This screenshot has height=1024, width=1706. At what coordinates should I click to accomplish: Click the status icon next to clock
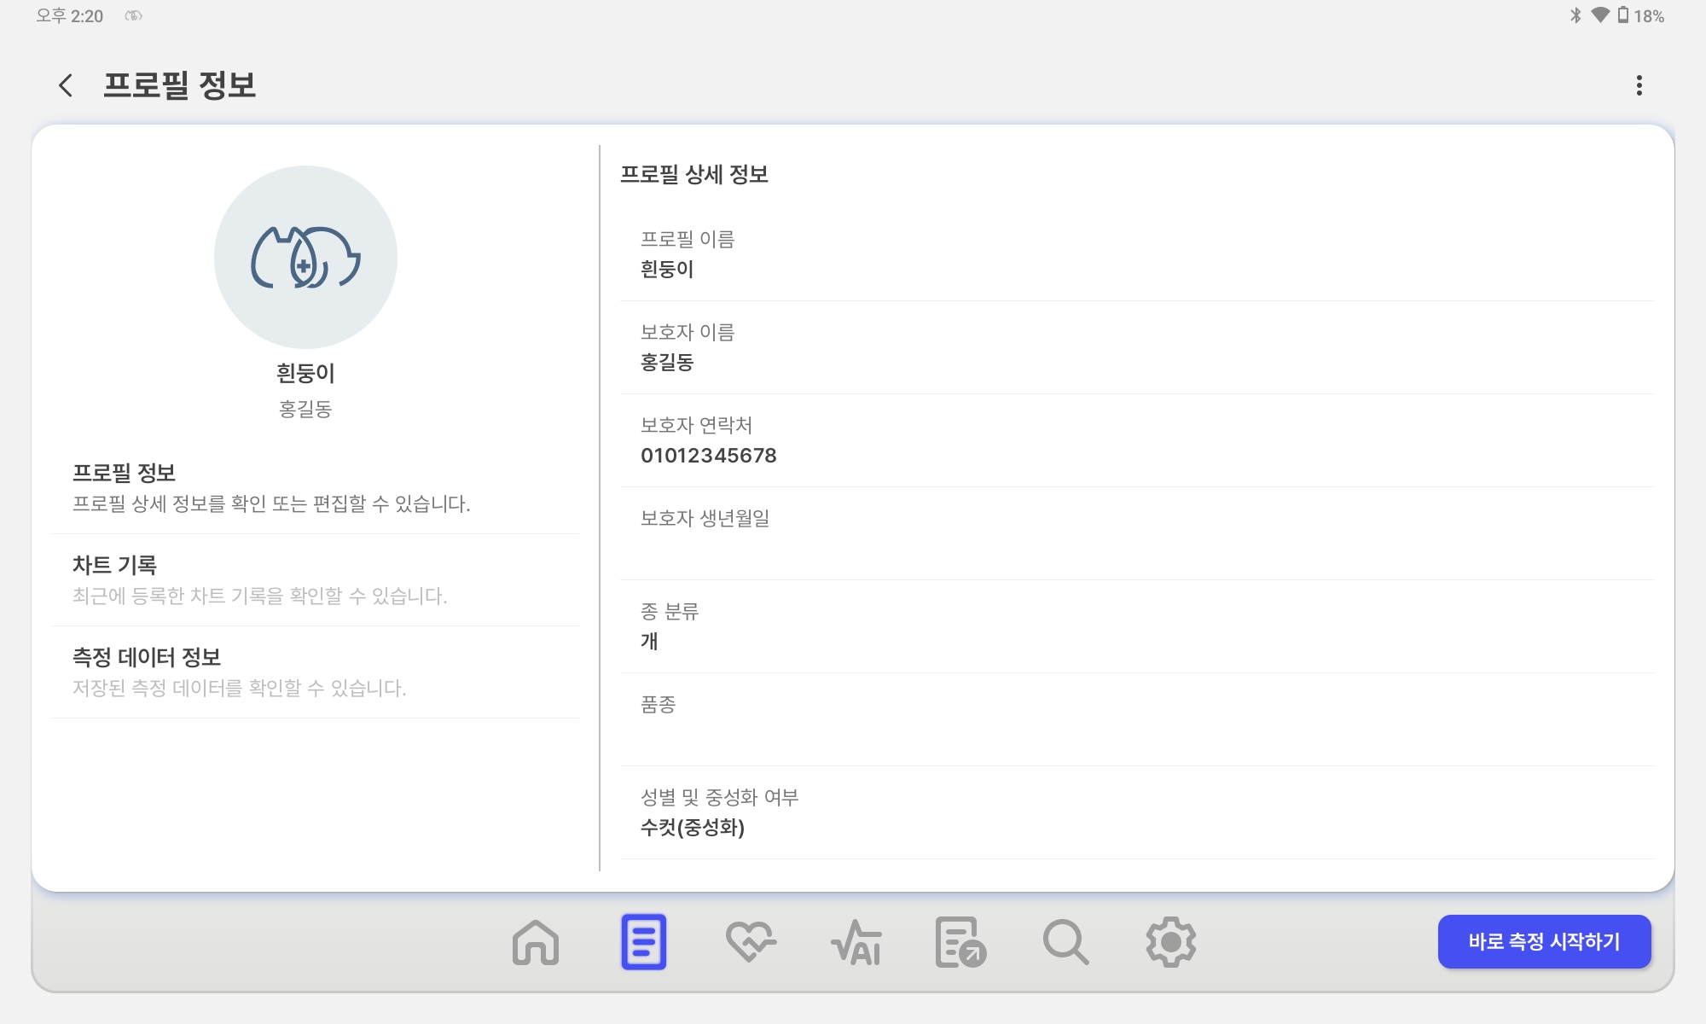133,15
